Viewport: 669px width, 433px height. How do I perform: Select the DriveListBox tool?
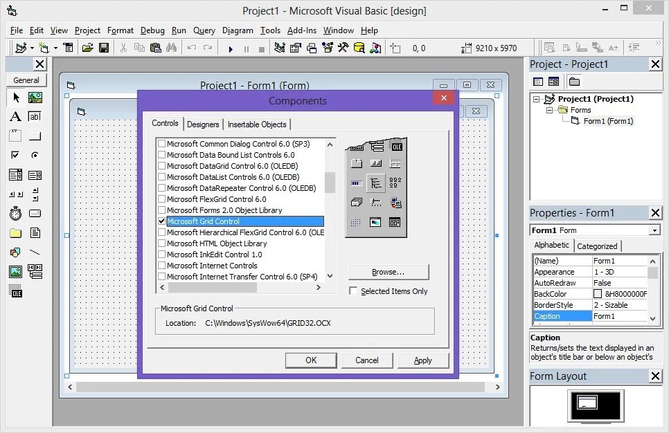click(x=35, y=213)
